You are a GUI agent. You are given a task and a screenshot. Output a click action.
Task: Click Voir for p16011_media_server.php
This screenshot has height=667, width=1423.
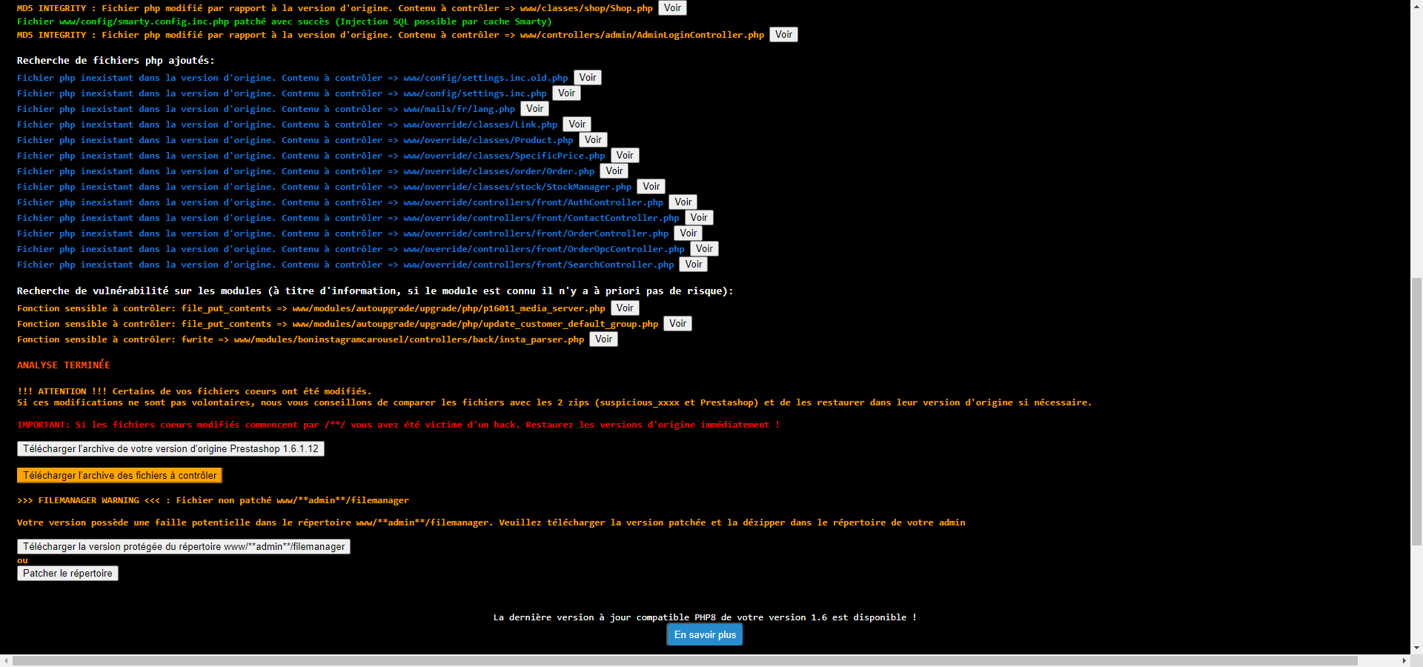[625, 308]
